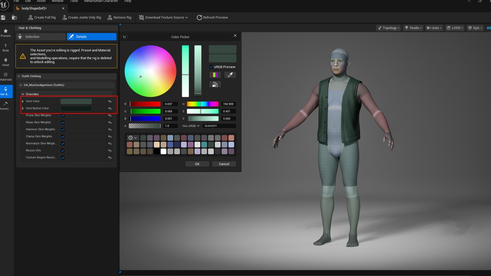Toggle Resize UVs checkbox
Screen dimensions: 491x276
click(63, 151)
